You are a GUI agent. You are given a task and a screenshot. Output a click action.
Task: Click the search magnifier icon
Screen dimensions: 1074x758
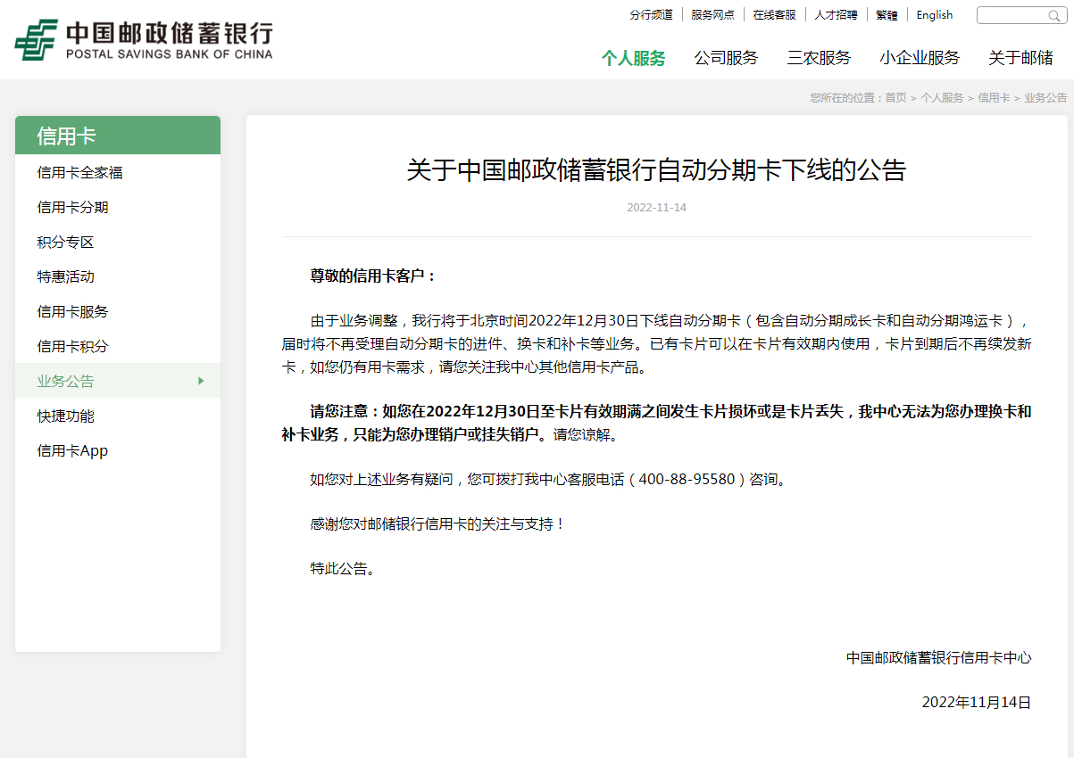1054,16
